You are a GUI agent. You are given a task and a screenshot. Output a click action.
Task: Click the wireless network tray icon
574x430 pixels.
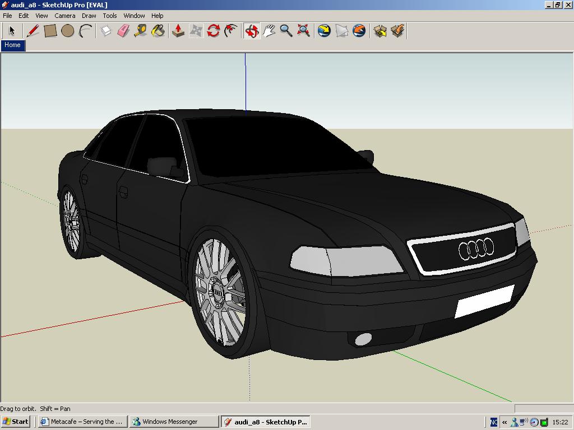pyautogui.click(x=524, y=422)
